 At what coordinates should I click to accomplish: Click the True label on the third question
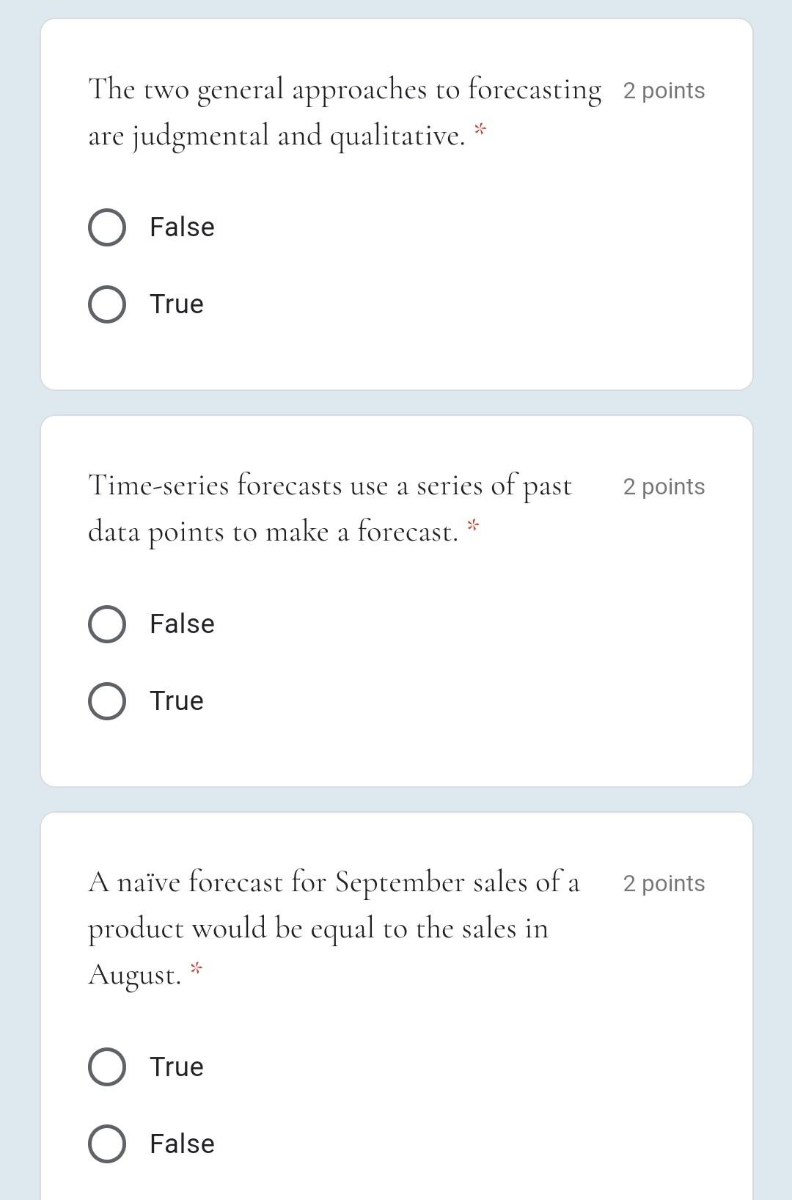tap(176, 1067)
